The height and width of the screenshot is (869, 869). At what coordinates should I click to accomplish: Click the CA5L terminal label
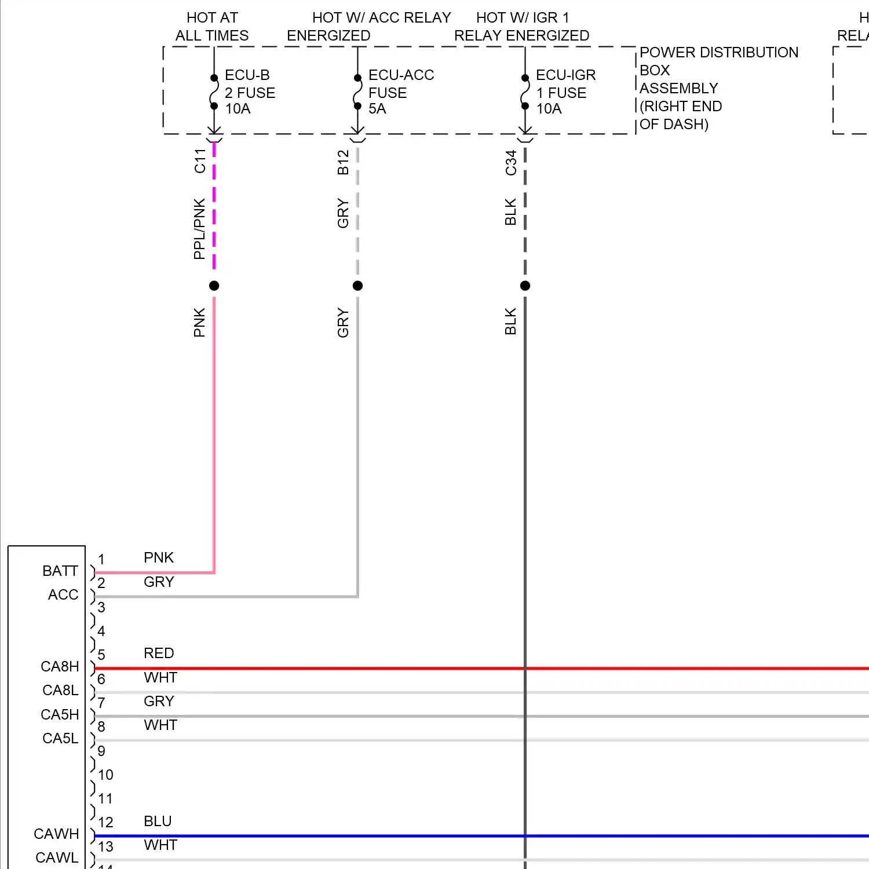click(x=60, y=739)
